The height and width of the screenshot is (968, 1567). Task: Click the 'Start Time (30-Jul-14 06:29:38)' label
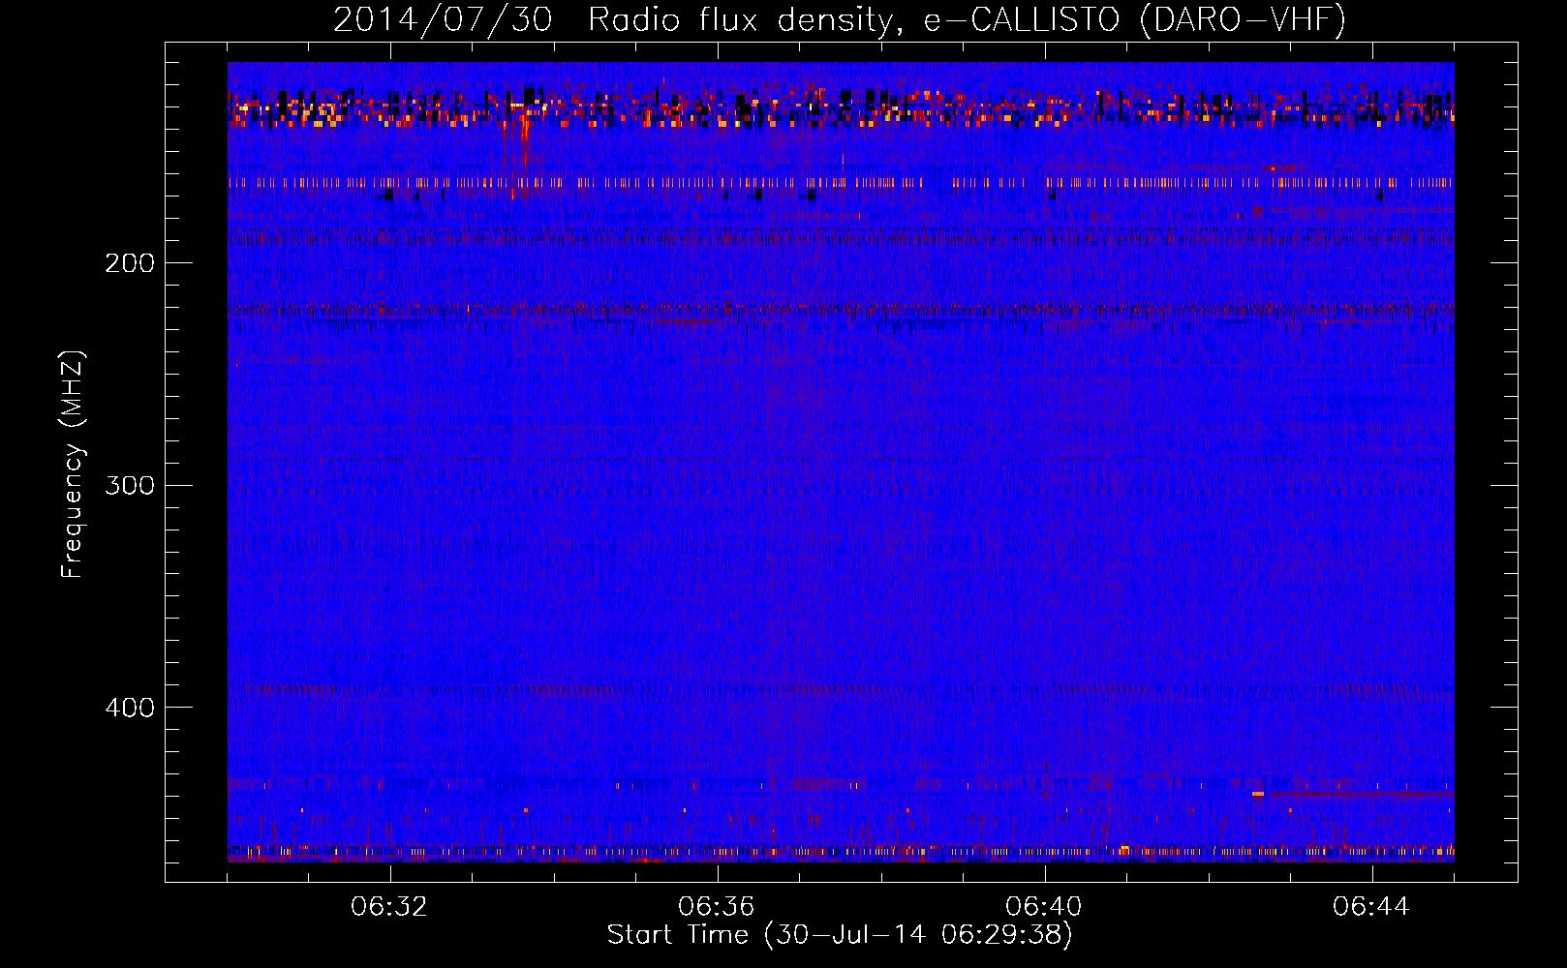click(x=840, y=934)
